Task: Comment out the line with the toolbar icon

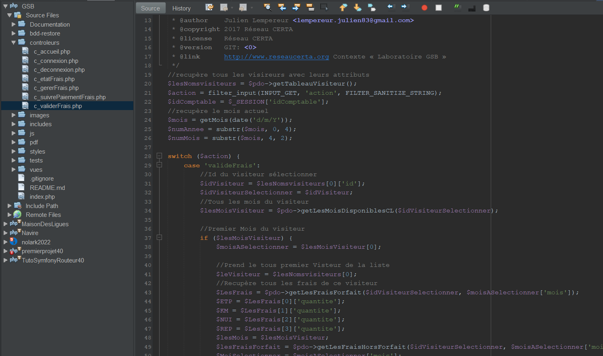Action: click(457, 7)
